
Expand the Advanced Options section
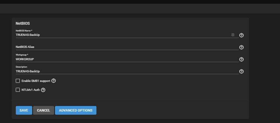(x=76, y=110)
